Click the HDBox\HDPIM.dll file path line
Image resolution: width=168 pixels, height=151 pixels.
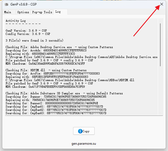(70, 80)
